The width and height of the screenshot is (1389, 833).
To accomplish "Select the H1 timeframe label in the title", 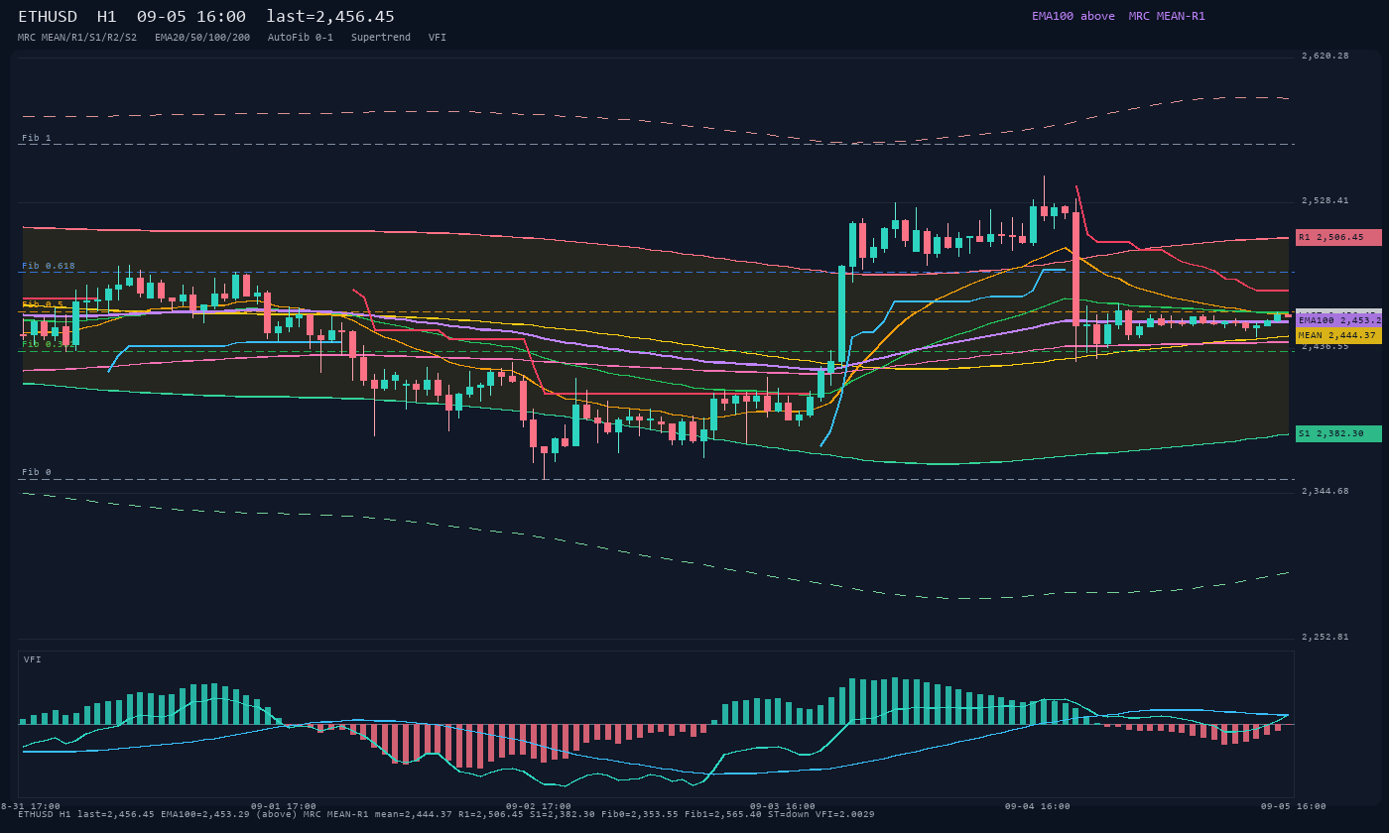I will click(x=107, y=16).
